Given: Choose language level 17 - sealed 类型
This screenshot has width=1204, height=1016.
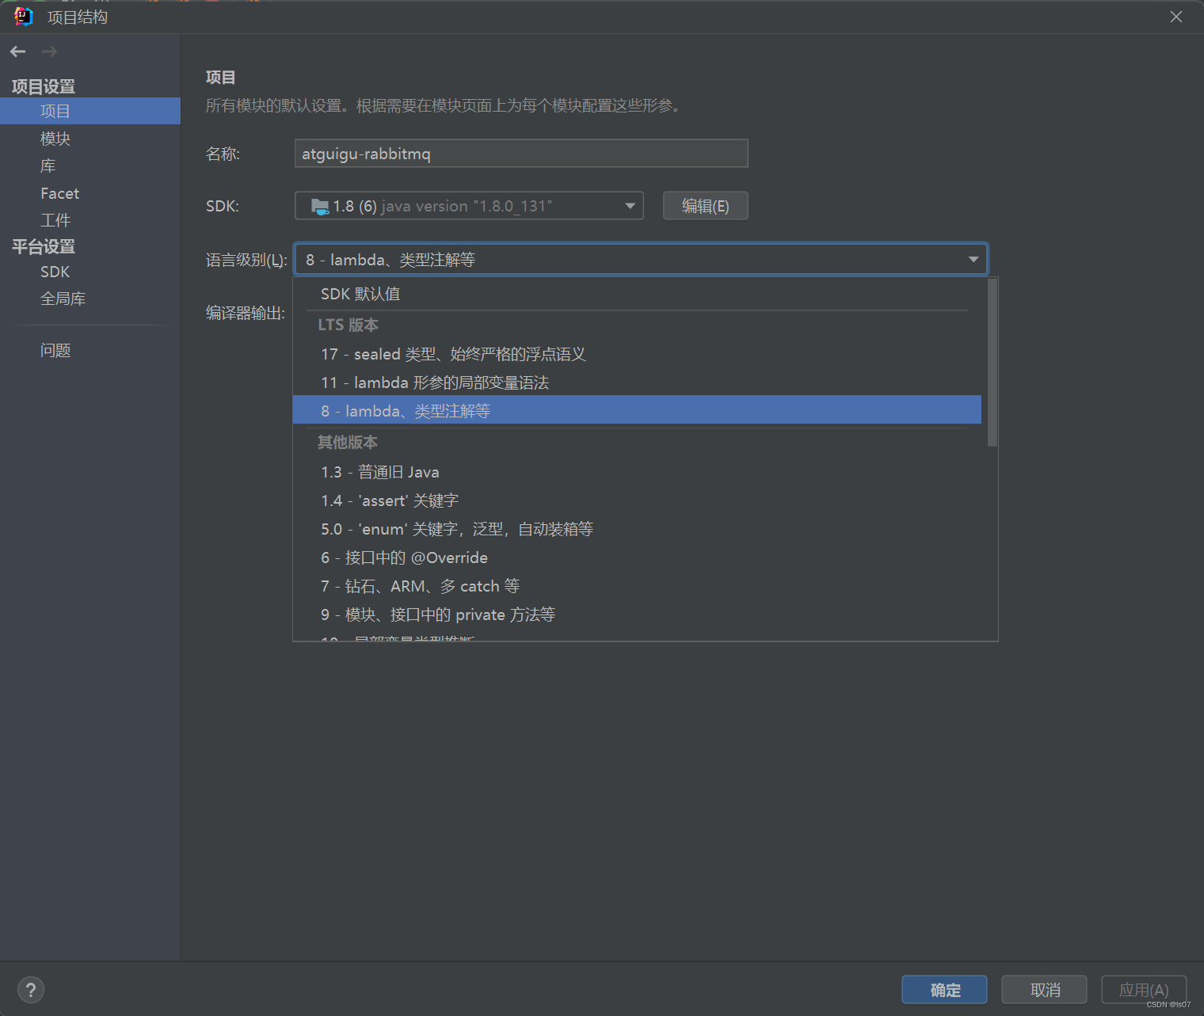Looking at the screenshot, I should pos(637,354).
